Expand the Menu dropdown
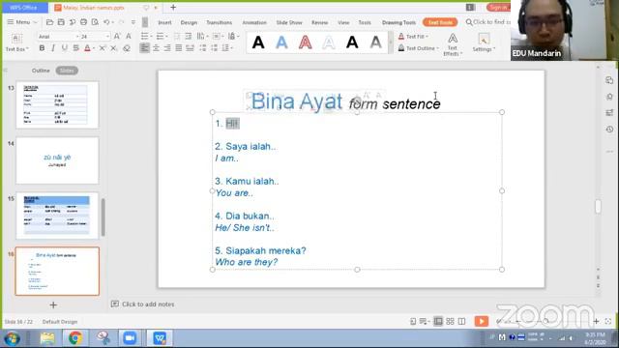The image size is (619, 348). [x=22, y=22]
